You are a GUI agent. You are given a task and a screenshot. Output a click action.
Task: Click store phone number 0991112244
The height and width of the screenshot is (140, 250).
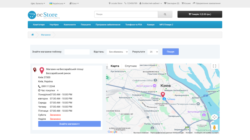click(x=48, y=86)
